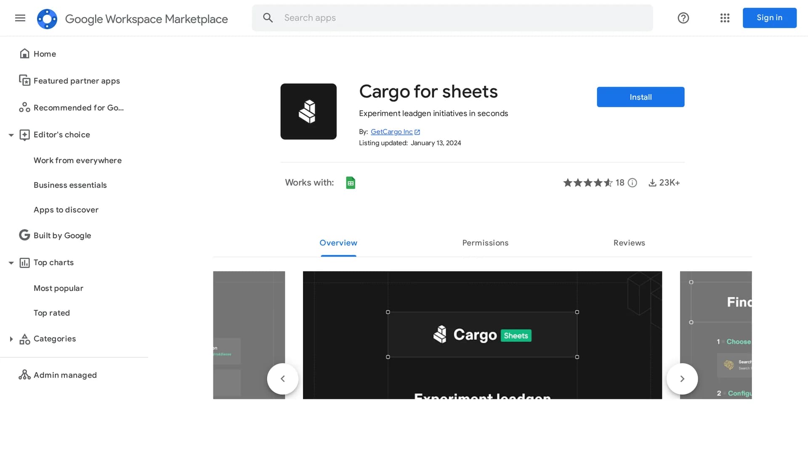
Task: Show next screenshot in carousel
Action: [682, 379]
